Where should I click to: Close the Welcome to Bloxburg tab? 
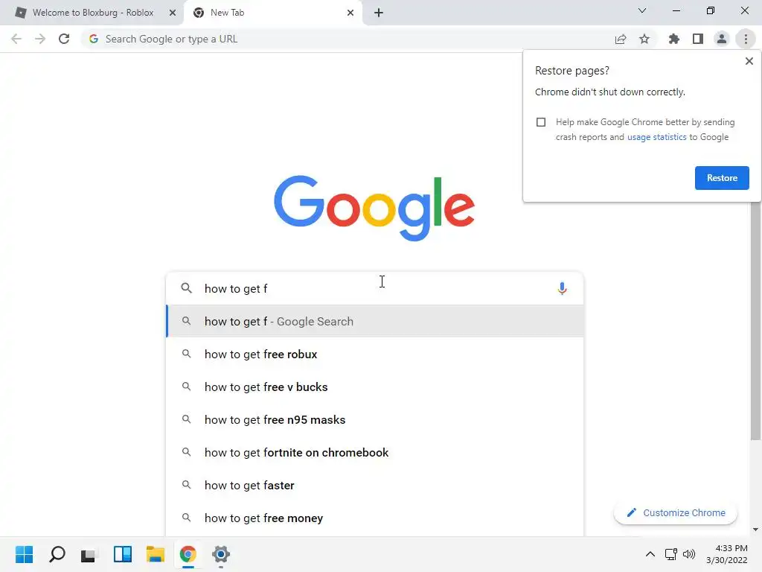point(173,13)
